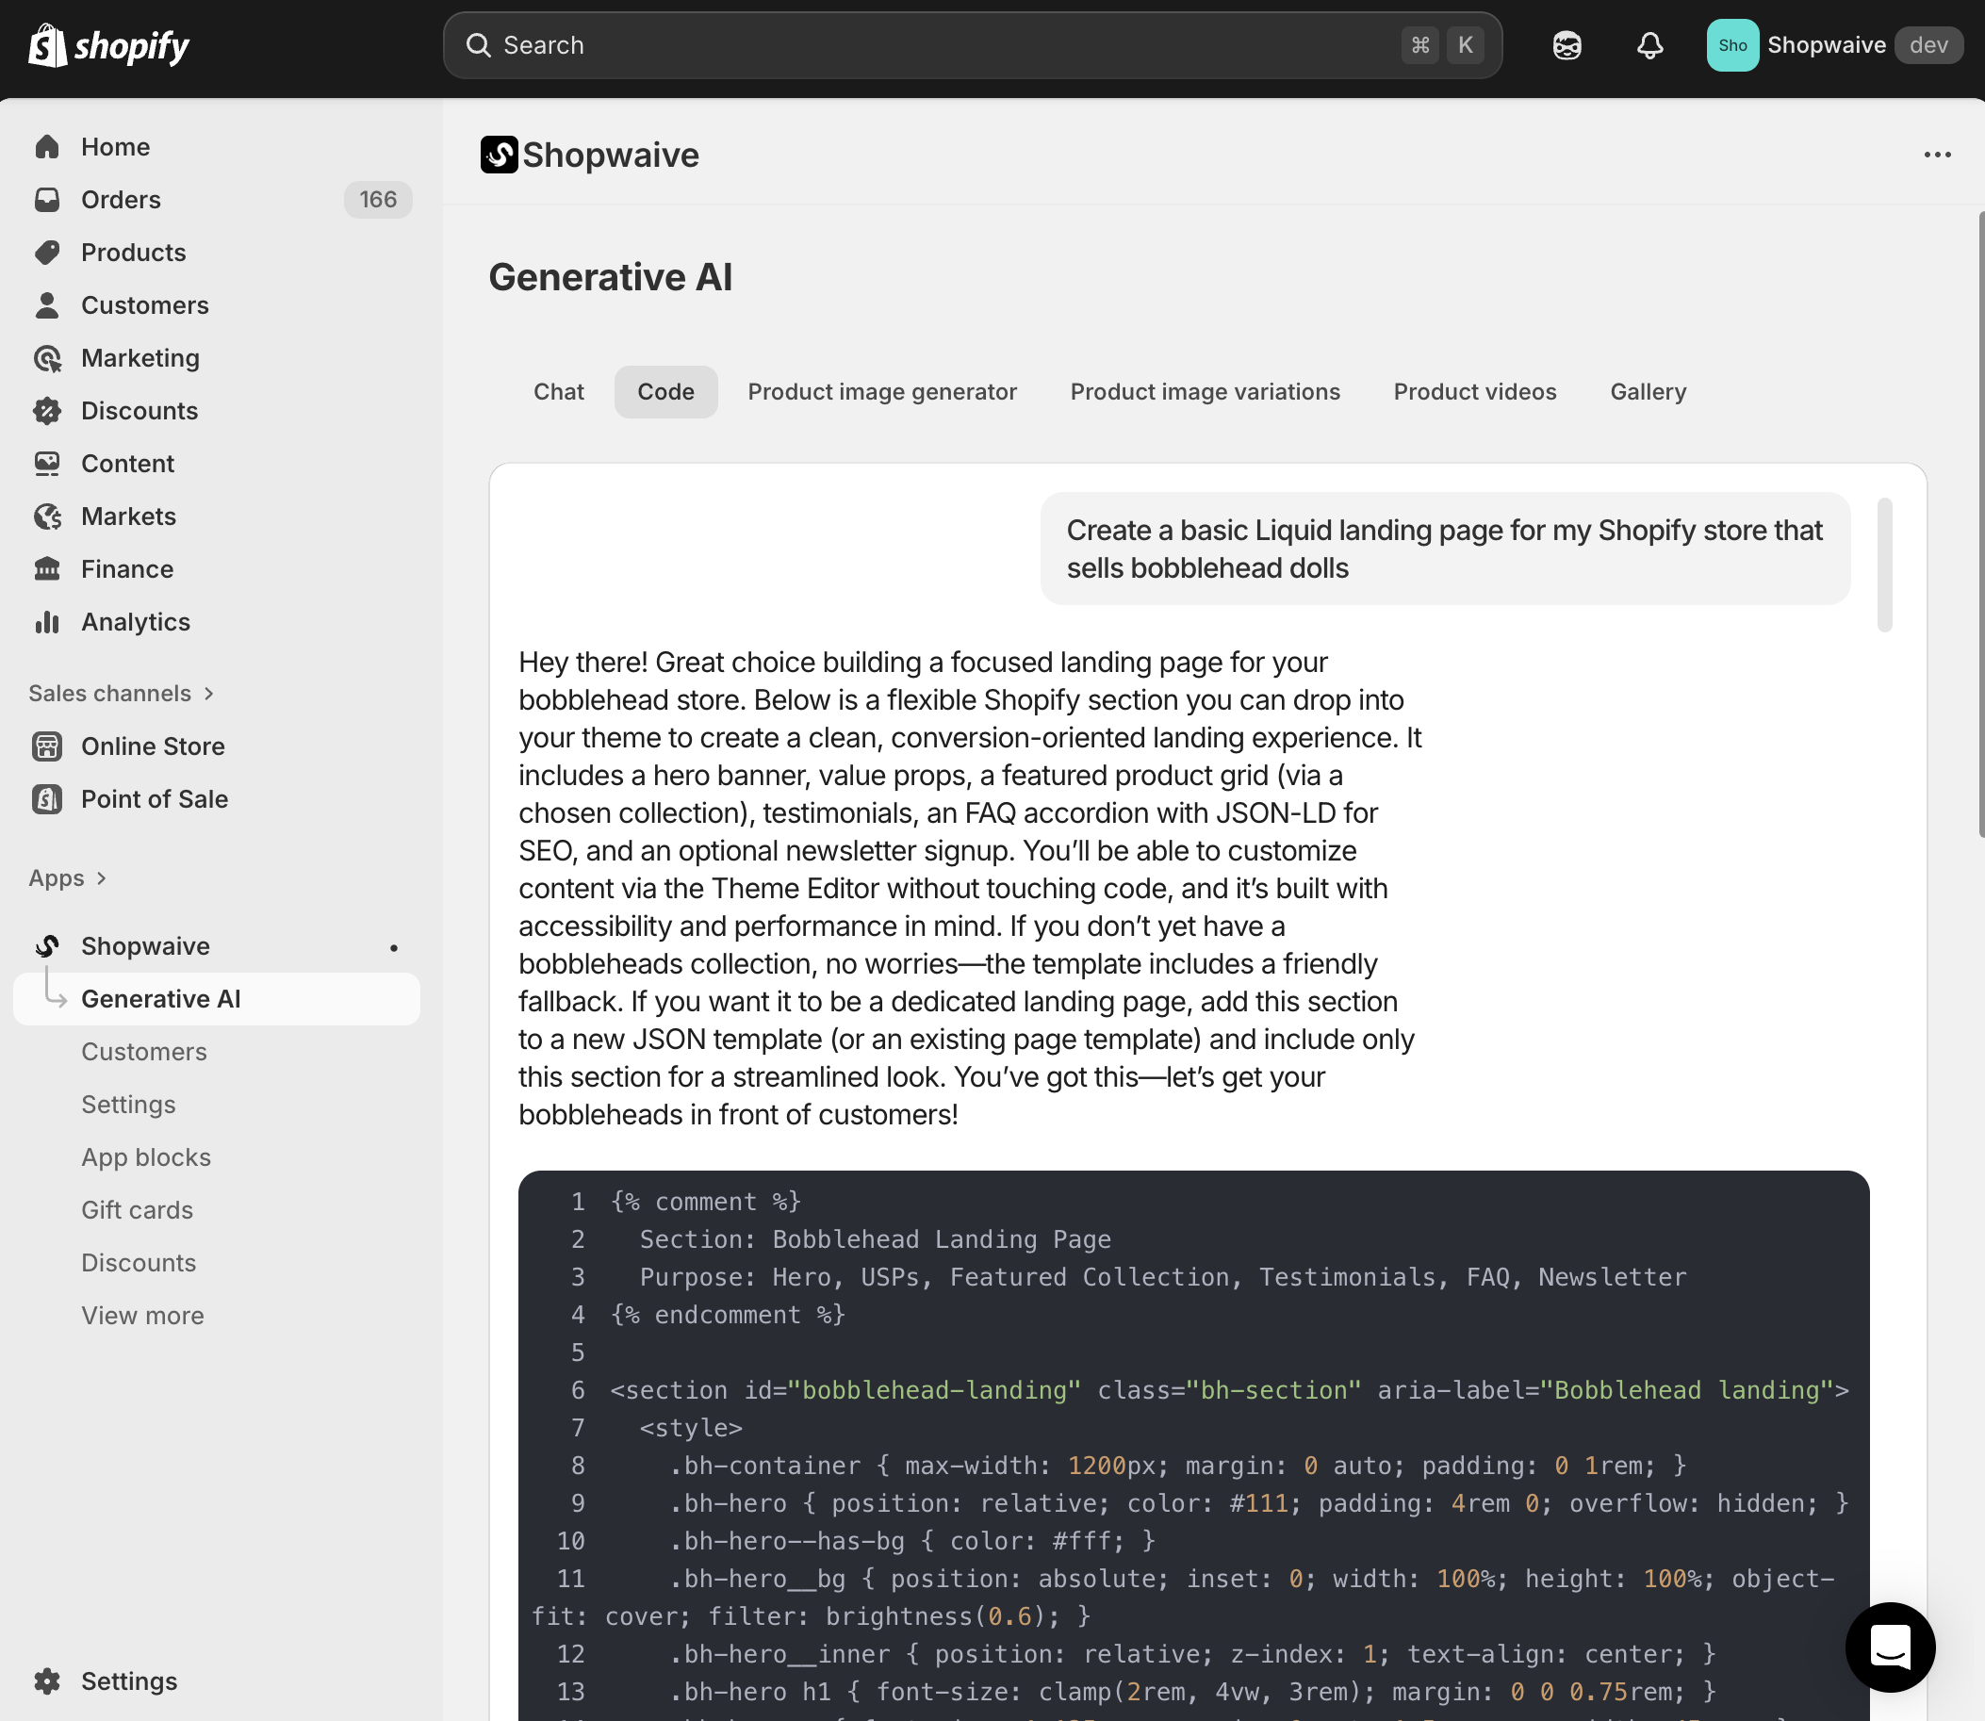Switch to the Chat tab
This screenshot has height=1721, width=1985.
point(558,392)
